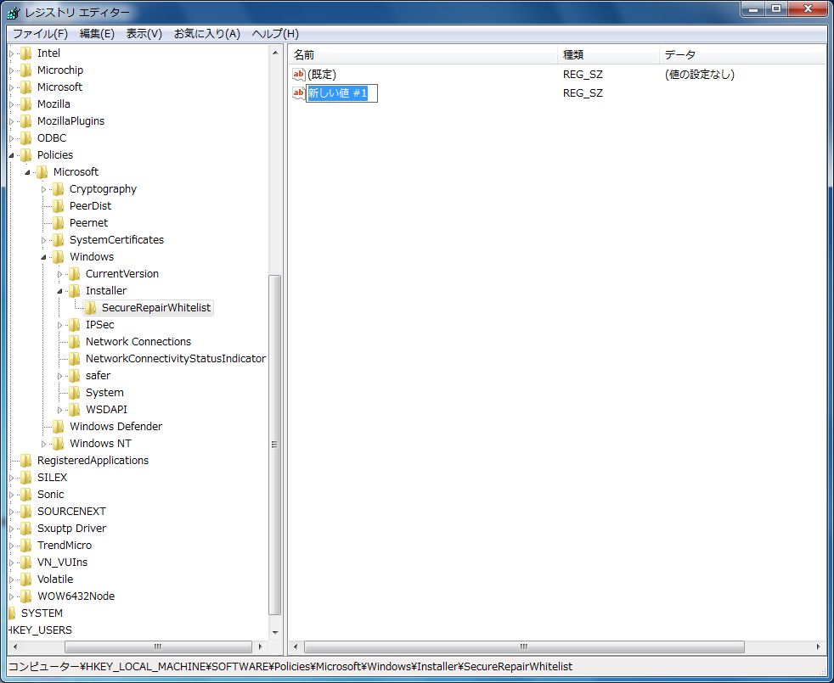Click the PeerDist folder icon
Screen dimensions: 834x683
pos(59,206)
